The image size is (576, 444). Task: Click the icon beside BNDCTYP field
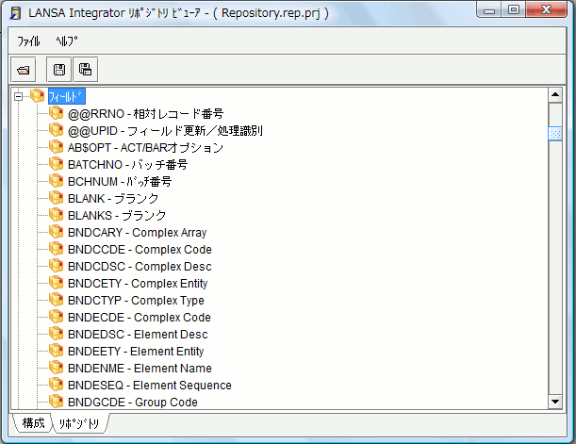click(56, 300)
